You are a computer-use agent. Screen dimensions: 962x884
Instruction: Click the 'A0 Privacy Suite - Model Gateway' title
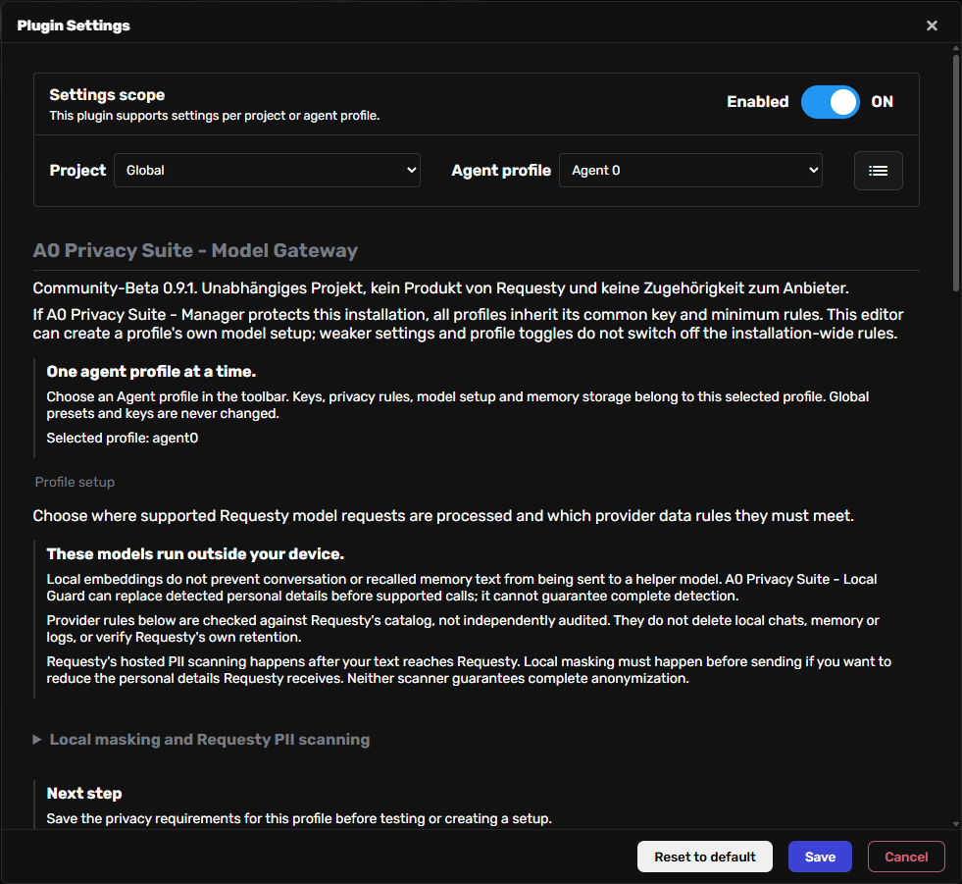[x=195, y=250]
